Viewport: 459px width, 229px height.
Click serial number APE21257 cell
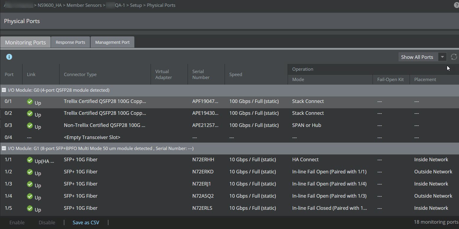pos(205,125)
